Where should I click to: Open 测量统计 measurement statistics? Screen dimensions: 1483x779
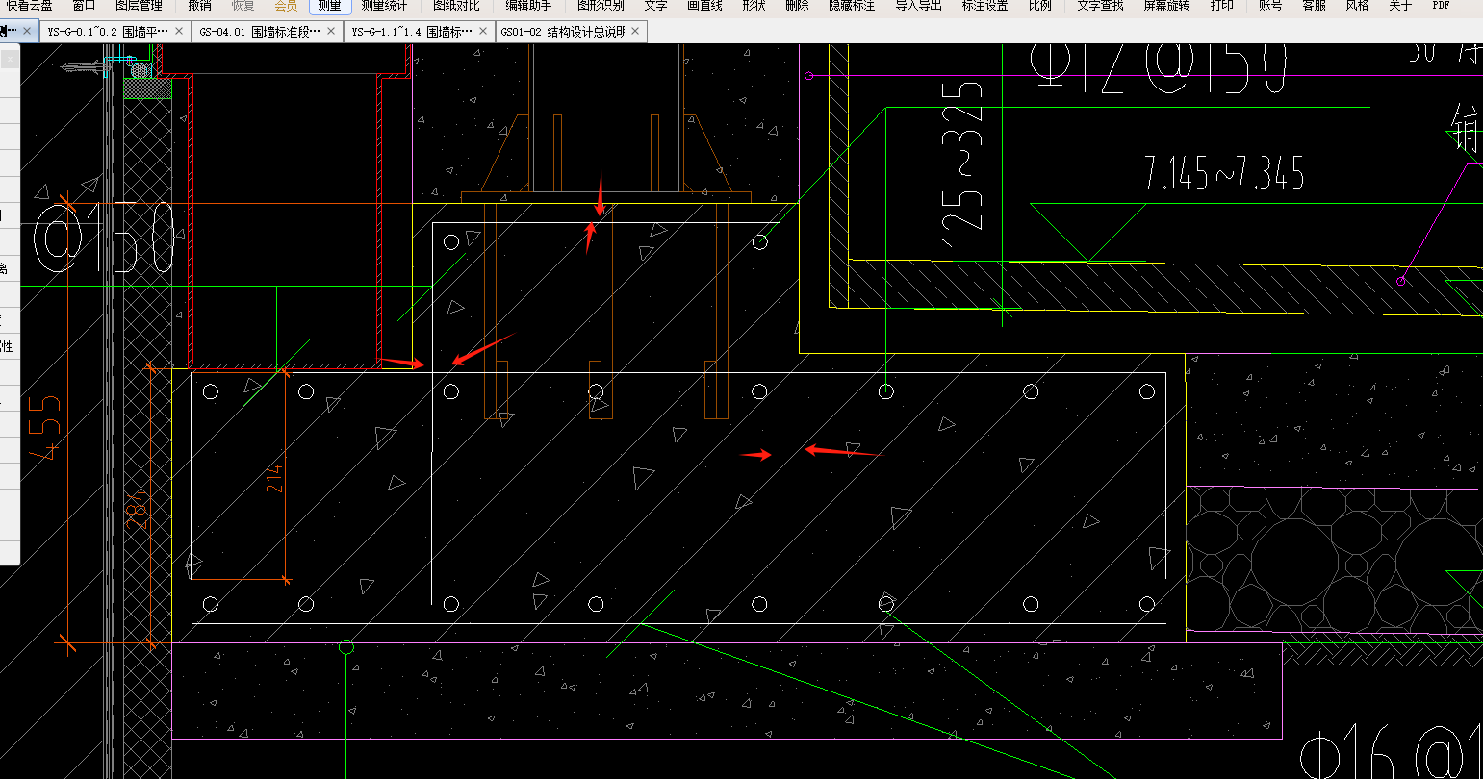384,6
